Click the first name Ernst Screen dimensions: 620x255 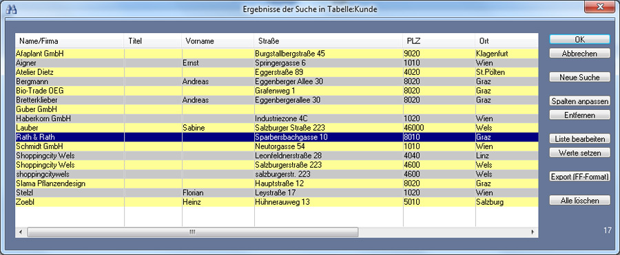click(x=190, y=63)
